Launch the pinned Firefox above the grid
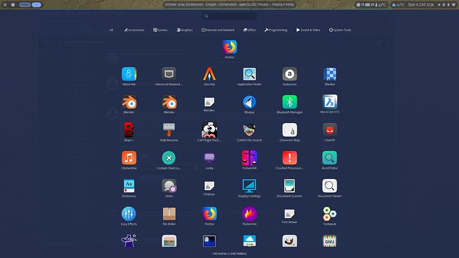459x258 pixels. click(x=230, y=49)
